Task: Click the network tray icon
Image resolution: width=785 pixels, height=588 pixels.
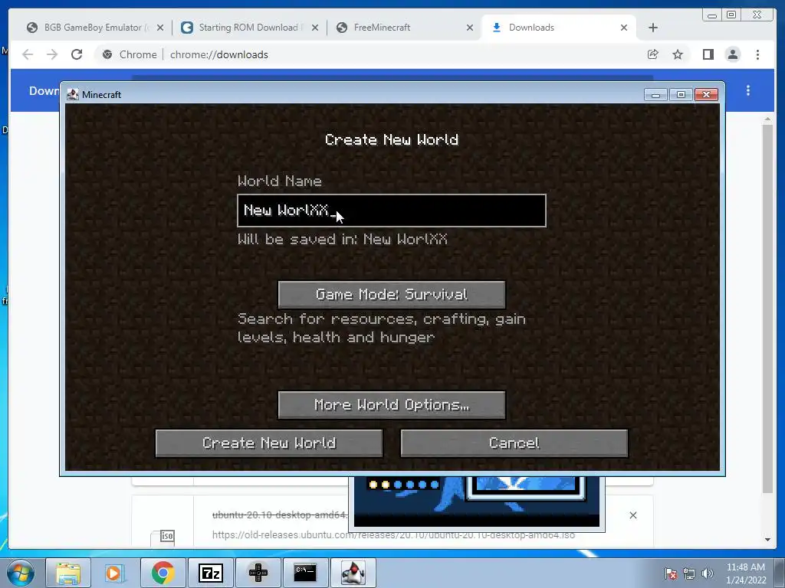Action: coord(689,573)
